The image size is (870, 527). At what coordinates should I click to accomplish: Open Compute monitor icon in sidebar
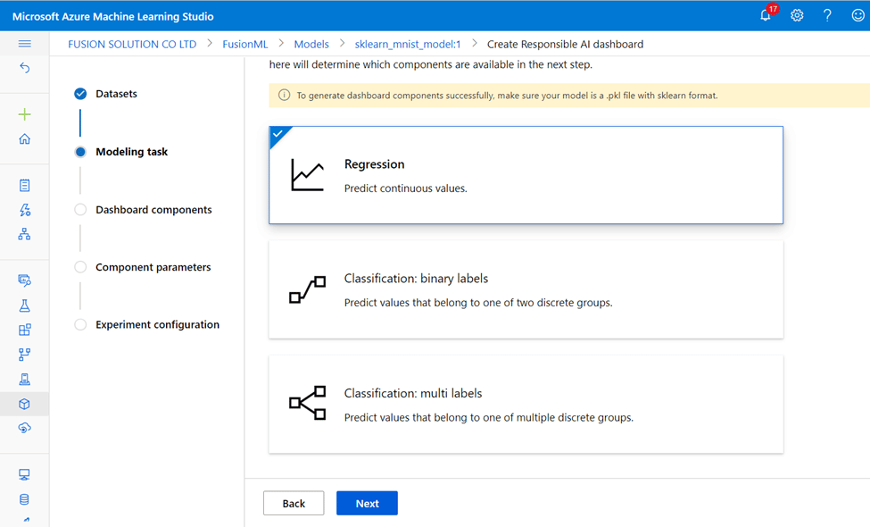[24, 475]
